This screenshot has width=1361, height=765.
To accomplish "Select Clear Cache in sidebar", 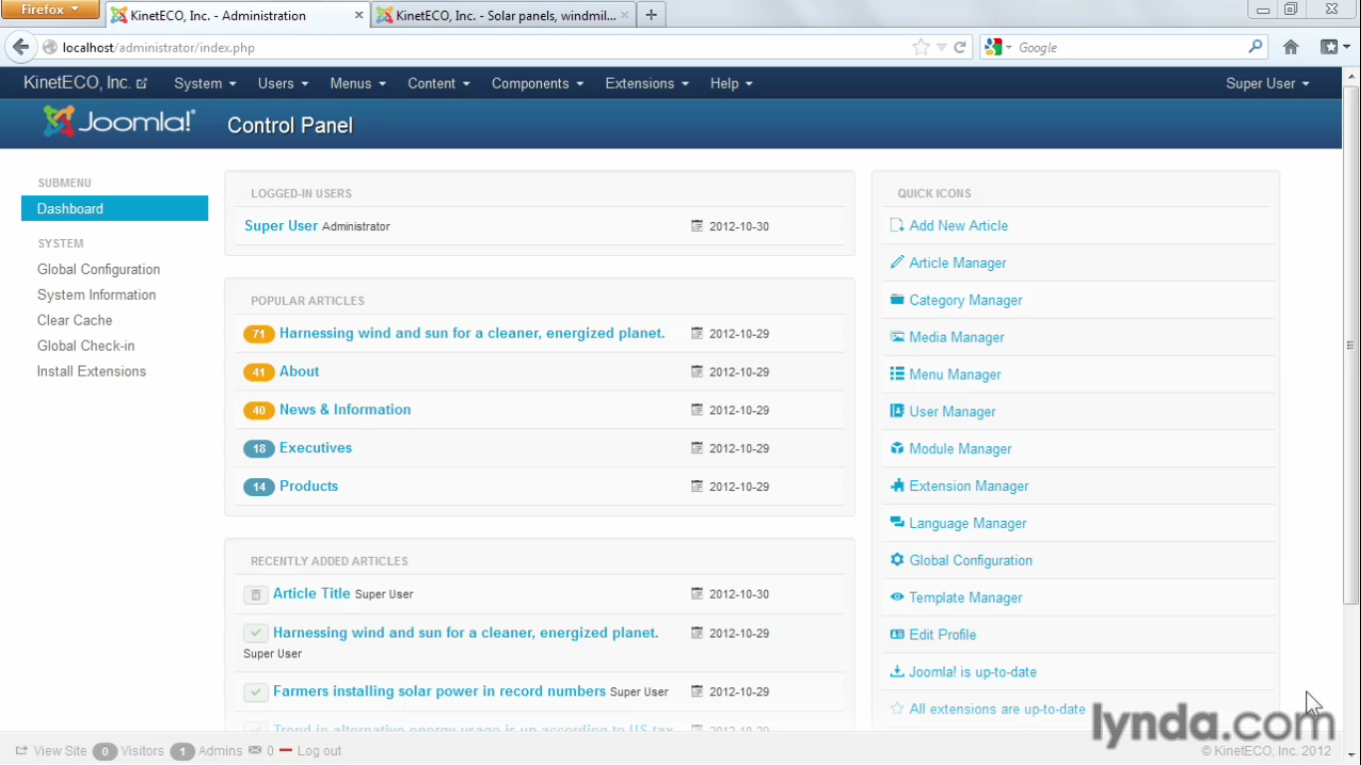I will (75, 320).
